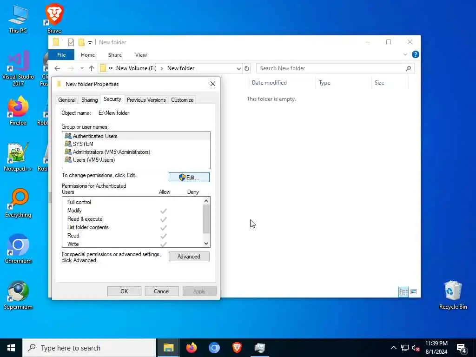Image resolution: width=476 pixels, height=357 pixels.
Task: Open Firefox from the taskbar
Action: pos(191,348)
